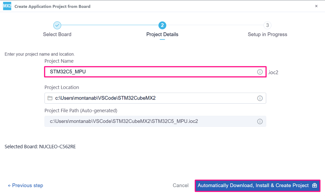Select the Setup in Progress step label
This screenshot has width=325, height=196.
pyautogui.click(x=267, y=34)
